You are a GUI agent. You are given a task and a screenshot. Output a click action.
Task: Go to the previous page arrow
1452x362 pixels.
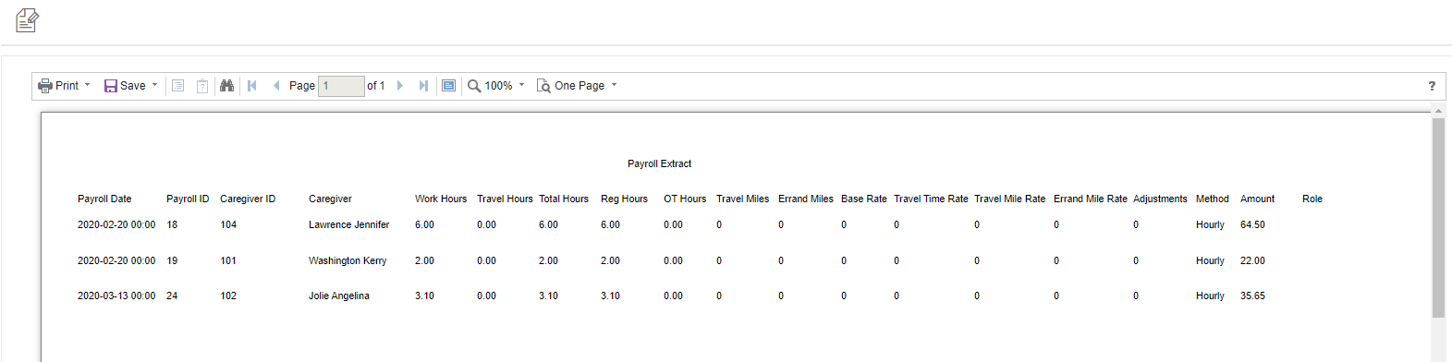[276, 86]
